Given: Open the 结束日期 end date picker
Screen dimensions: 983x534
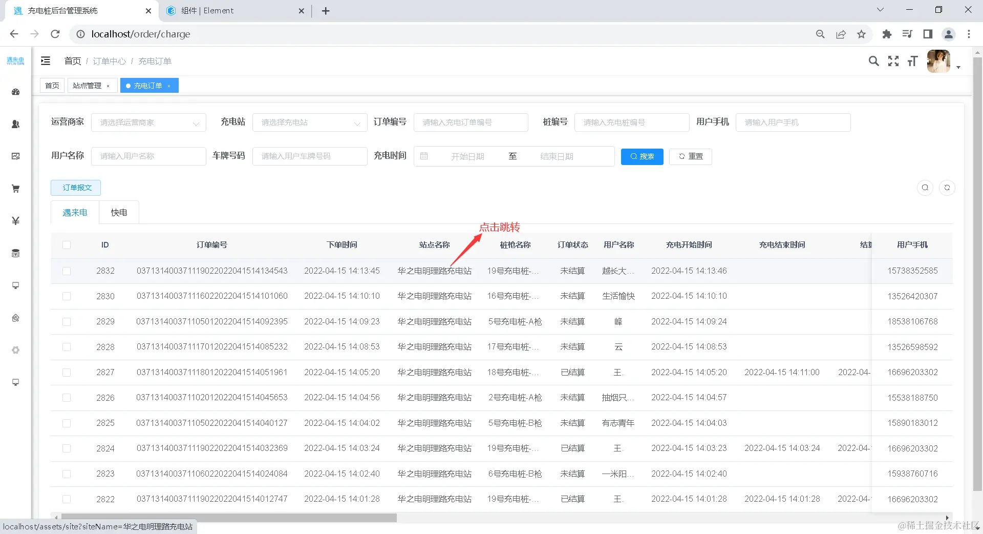Looking at the screenshot, I should click(557, 156).
